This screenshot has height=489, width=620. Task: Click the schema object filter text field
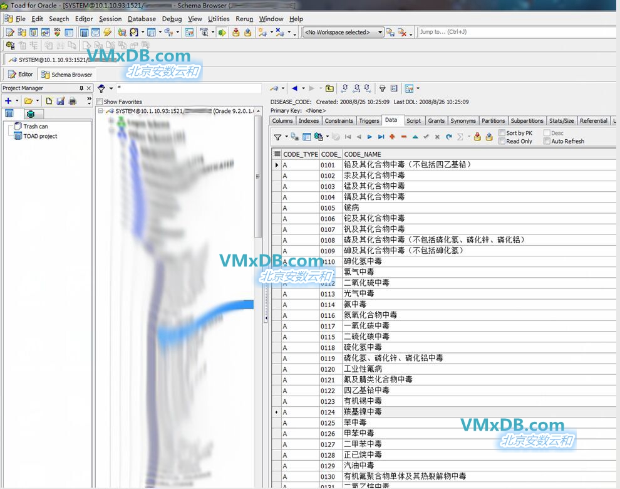point(189,88)
